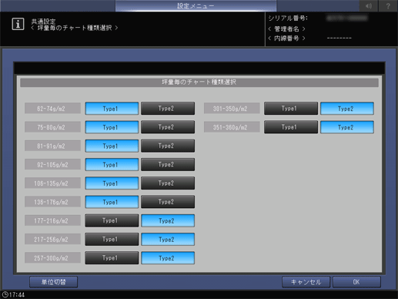Select Type1 for 81-91g/m2
Screen dimensions: 398x299
point(112,146)
